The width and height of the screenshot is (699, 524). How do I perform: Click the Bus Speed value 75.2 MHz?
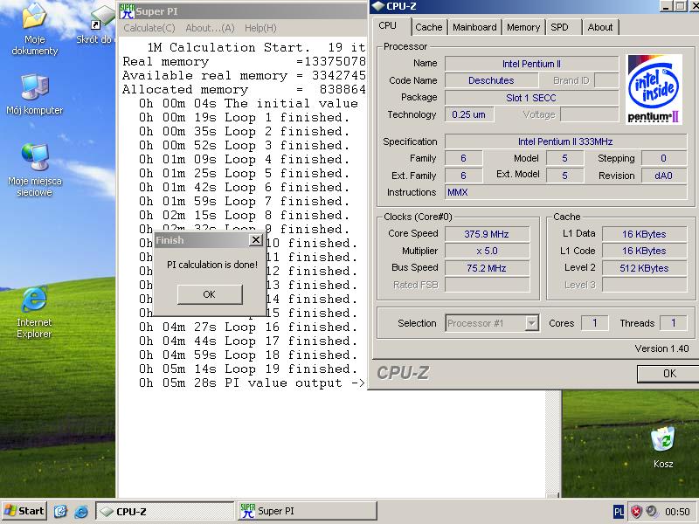point(487,268)
